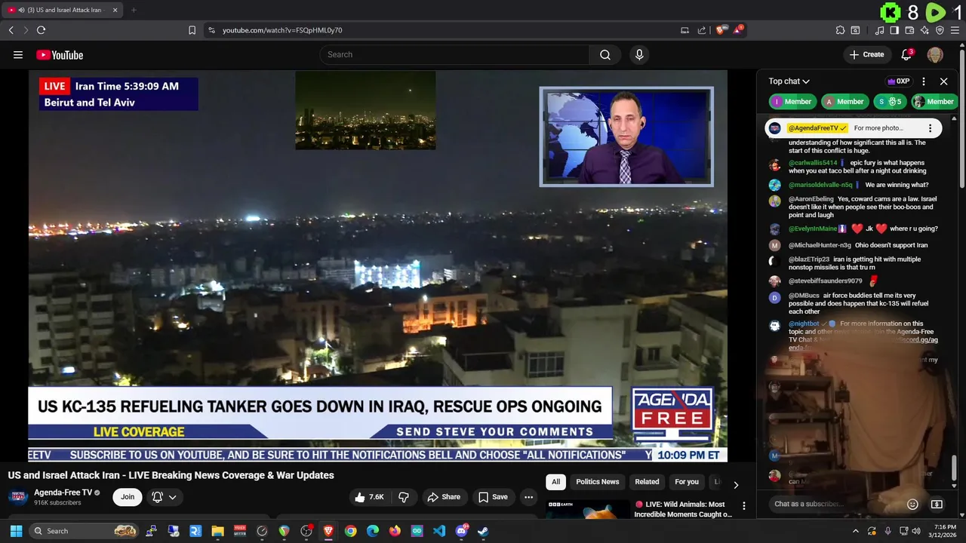Click the Create button
Viewport: 966px width, 543px height.
pyautogui.click(x=866, y=54)
